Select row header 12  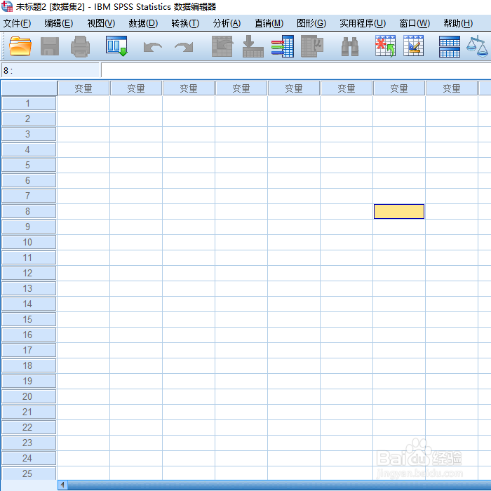pyautogui.click(x=29, y=273)
